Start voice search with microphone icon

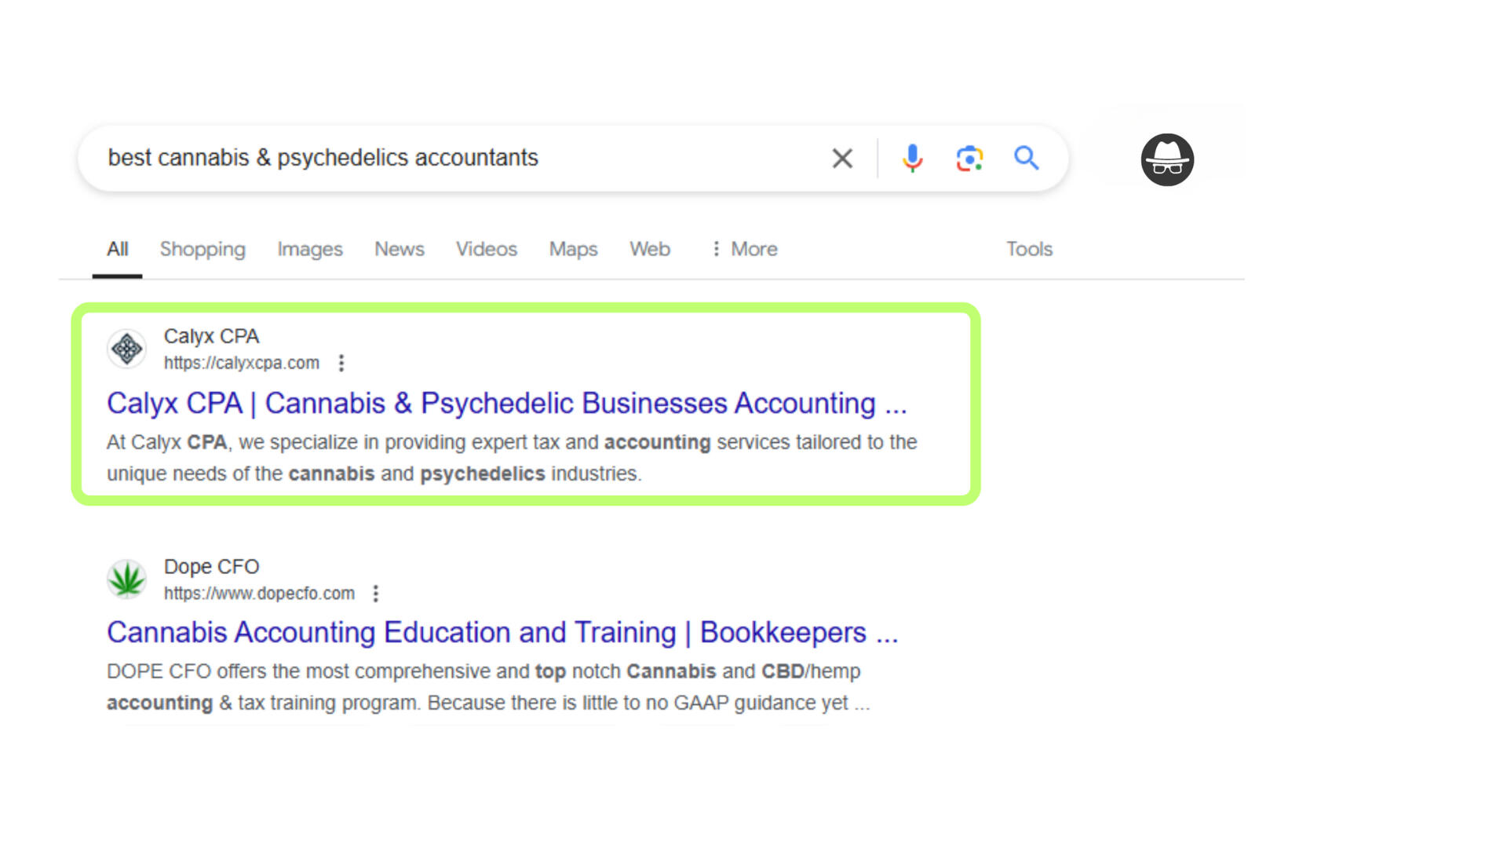[x=912, y=159]
